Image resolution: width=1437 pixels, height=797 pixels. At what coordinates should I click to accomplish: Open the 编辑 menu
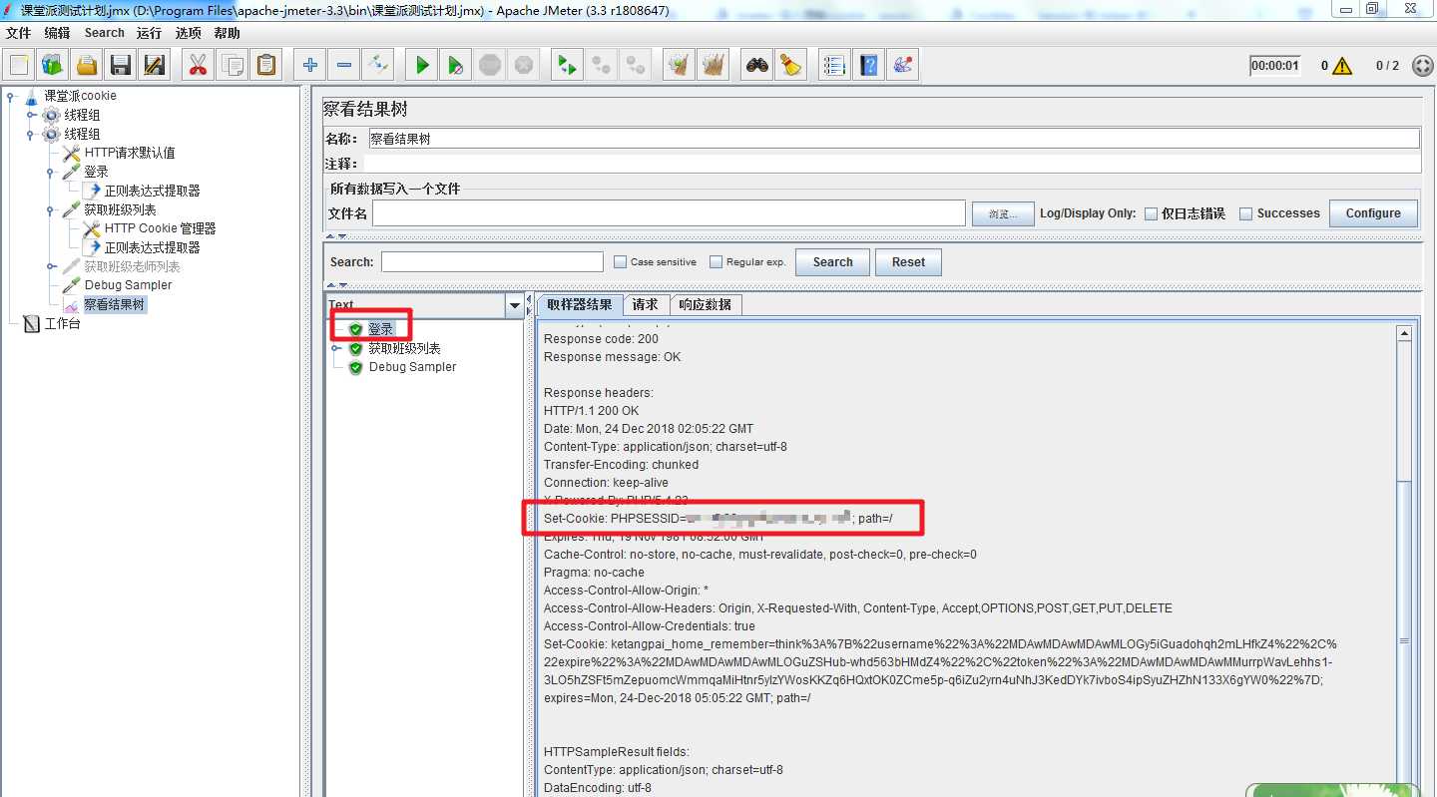(x=58, y=33)
